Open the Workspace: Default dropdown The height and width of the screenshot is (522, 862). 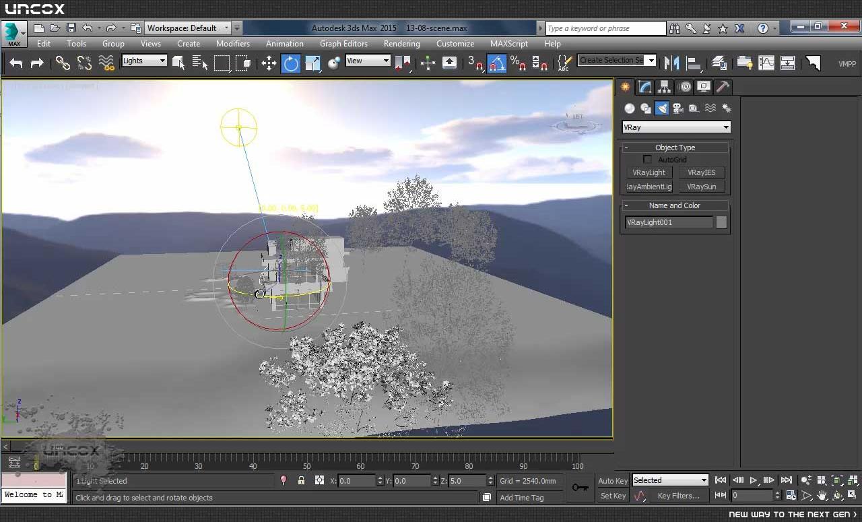click(188, 28)
